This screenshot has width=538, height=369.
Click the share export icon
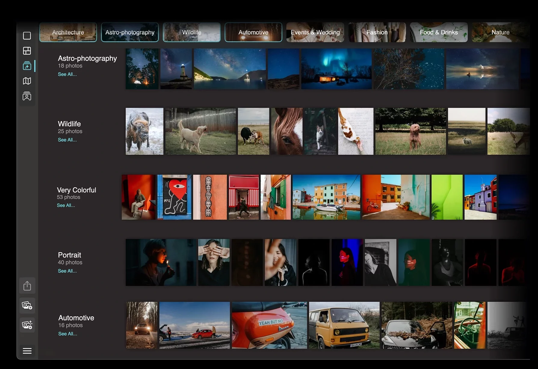pos(27,286)
